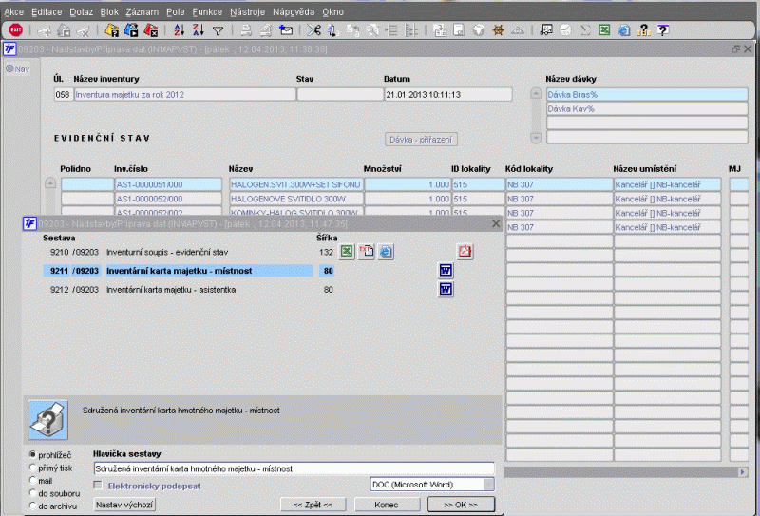This screenshot has height=516, width=760.
Task: Enable the Elektronicky podepsat checkbox
Action: (x=99, y=486)
